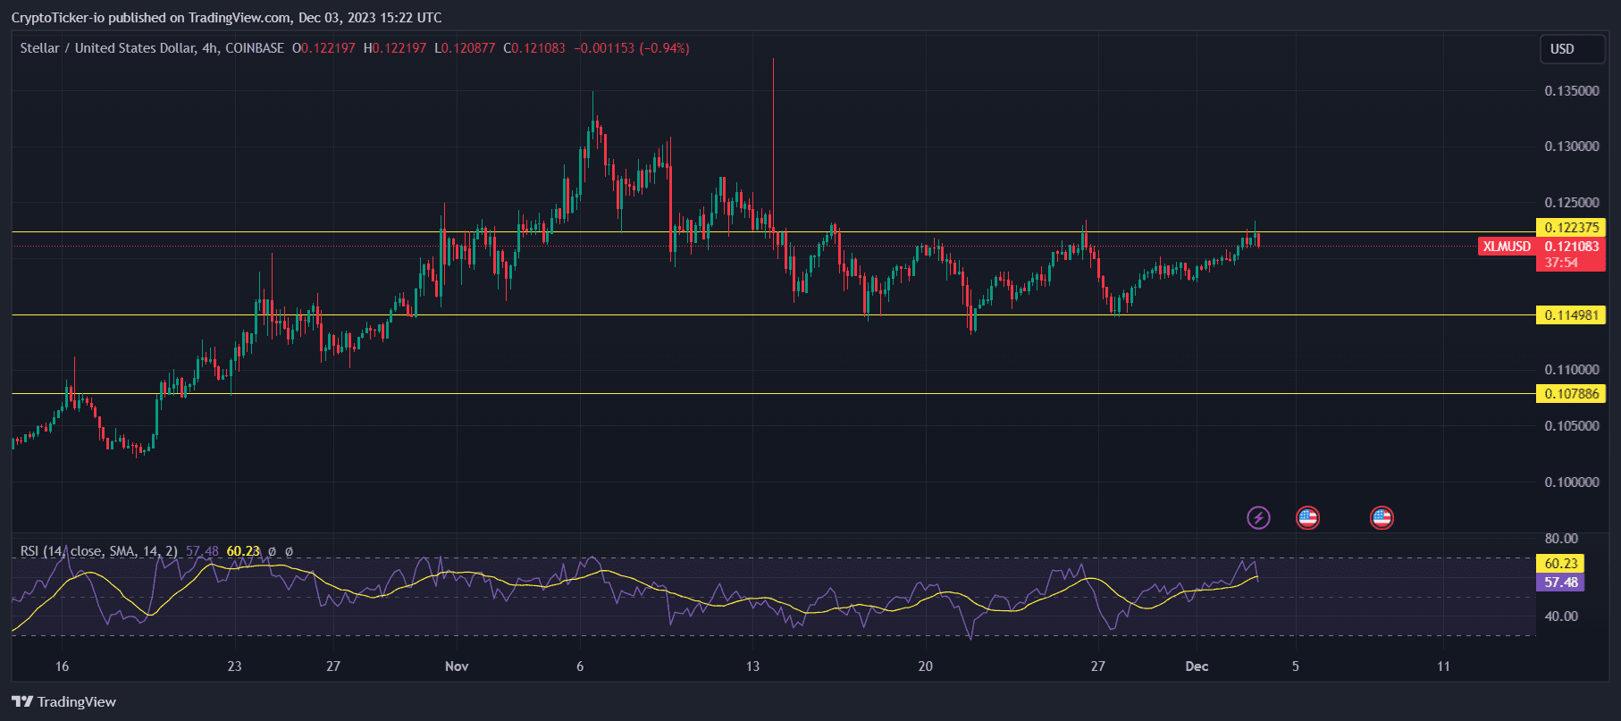Click the yellow 0.107886 price level tag

click(1570, 394)
